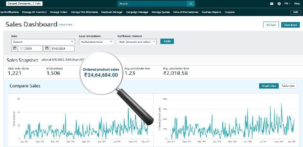This screenshot has height=147, width=303.
Task: Expand the Date range dropdown
Action: coord(43,41)
